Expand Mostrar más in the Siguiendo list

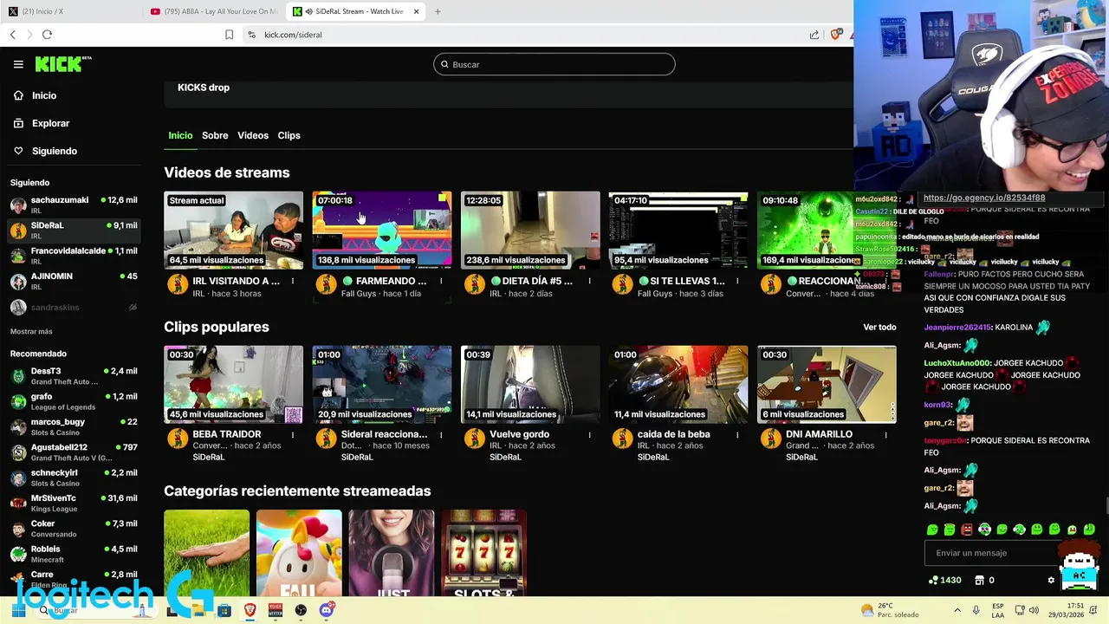31,331
